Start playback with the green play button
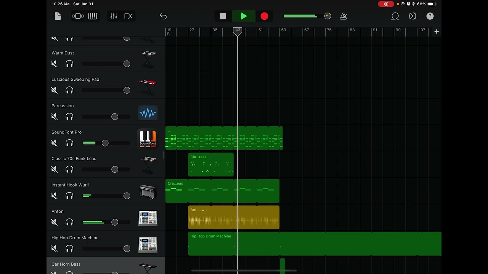 pos(244,16)
